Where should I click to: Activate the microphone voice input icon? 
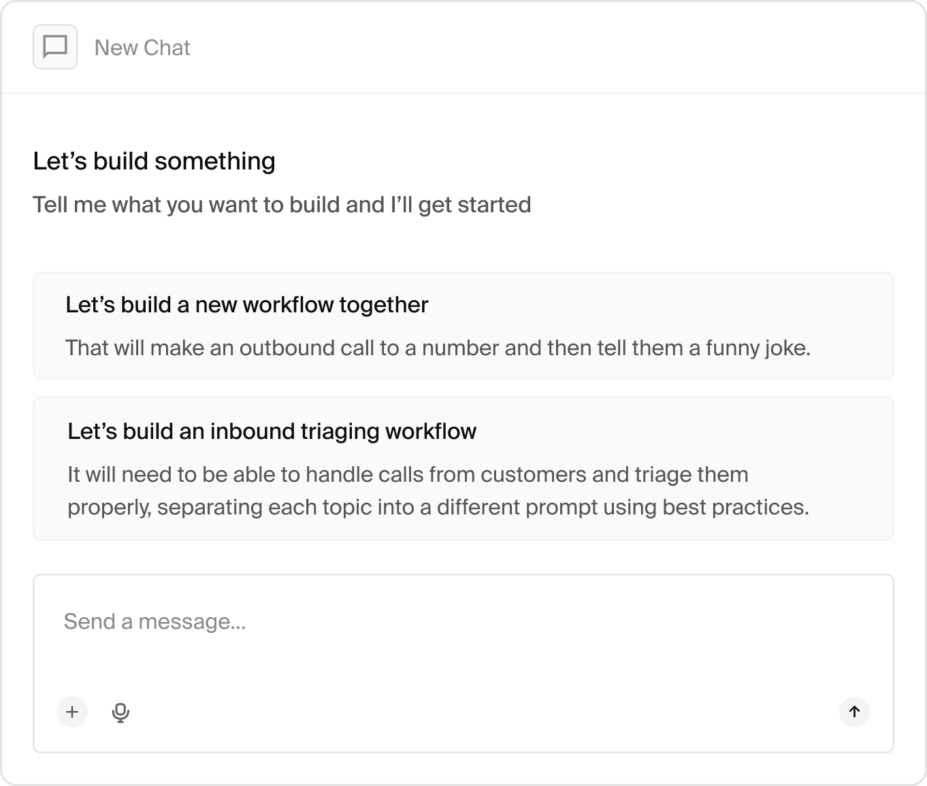click(x=120, y=712)
